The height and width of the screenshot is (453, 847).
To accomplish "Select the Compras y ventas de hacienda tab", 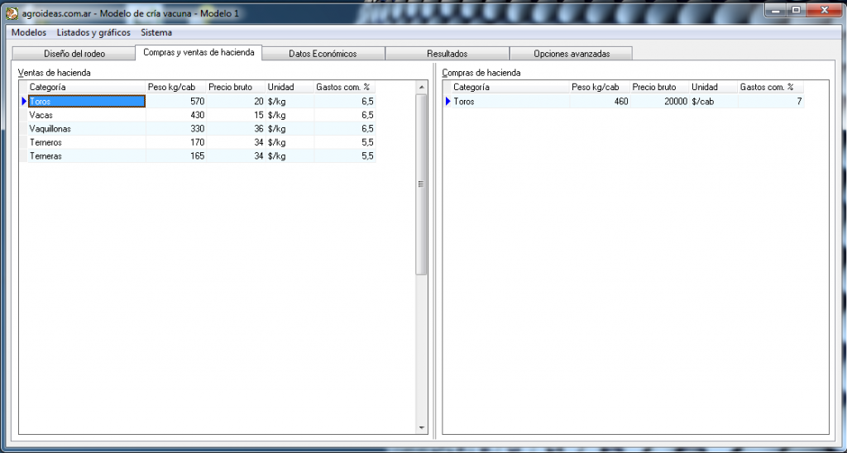I will [x=199, y=52].
